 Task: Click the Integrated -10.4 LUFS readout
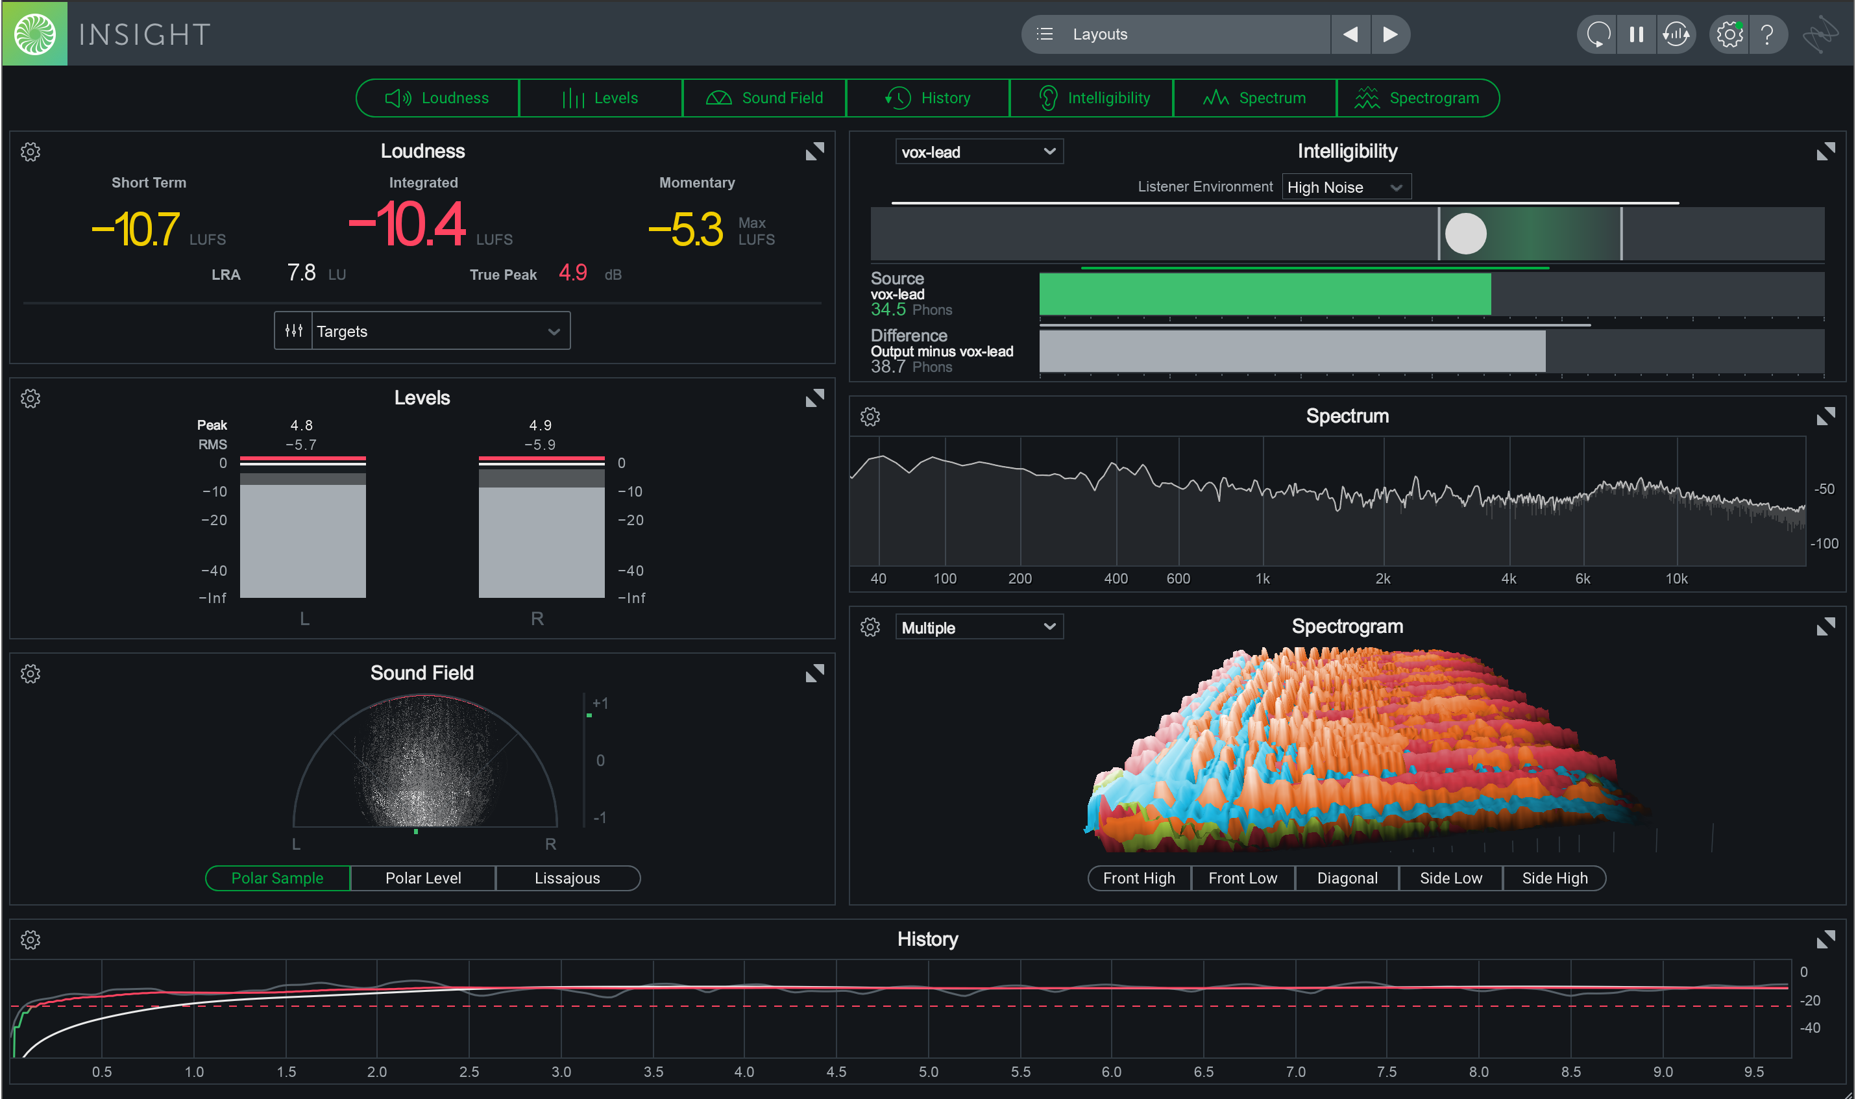407,224
